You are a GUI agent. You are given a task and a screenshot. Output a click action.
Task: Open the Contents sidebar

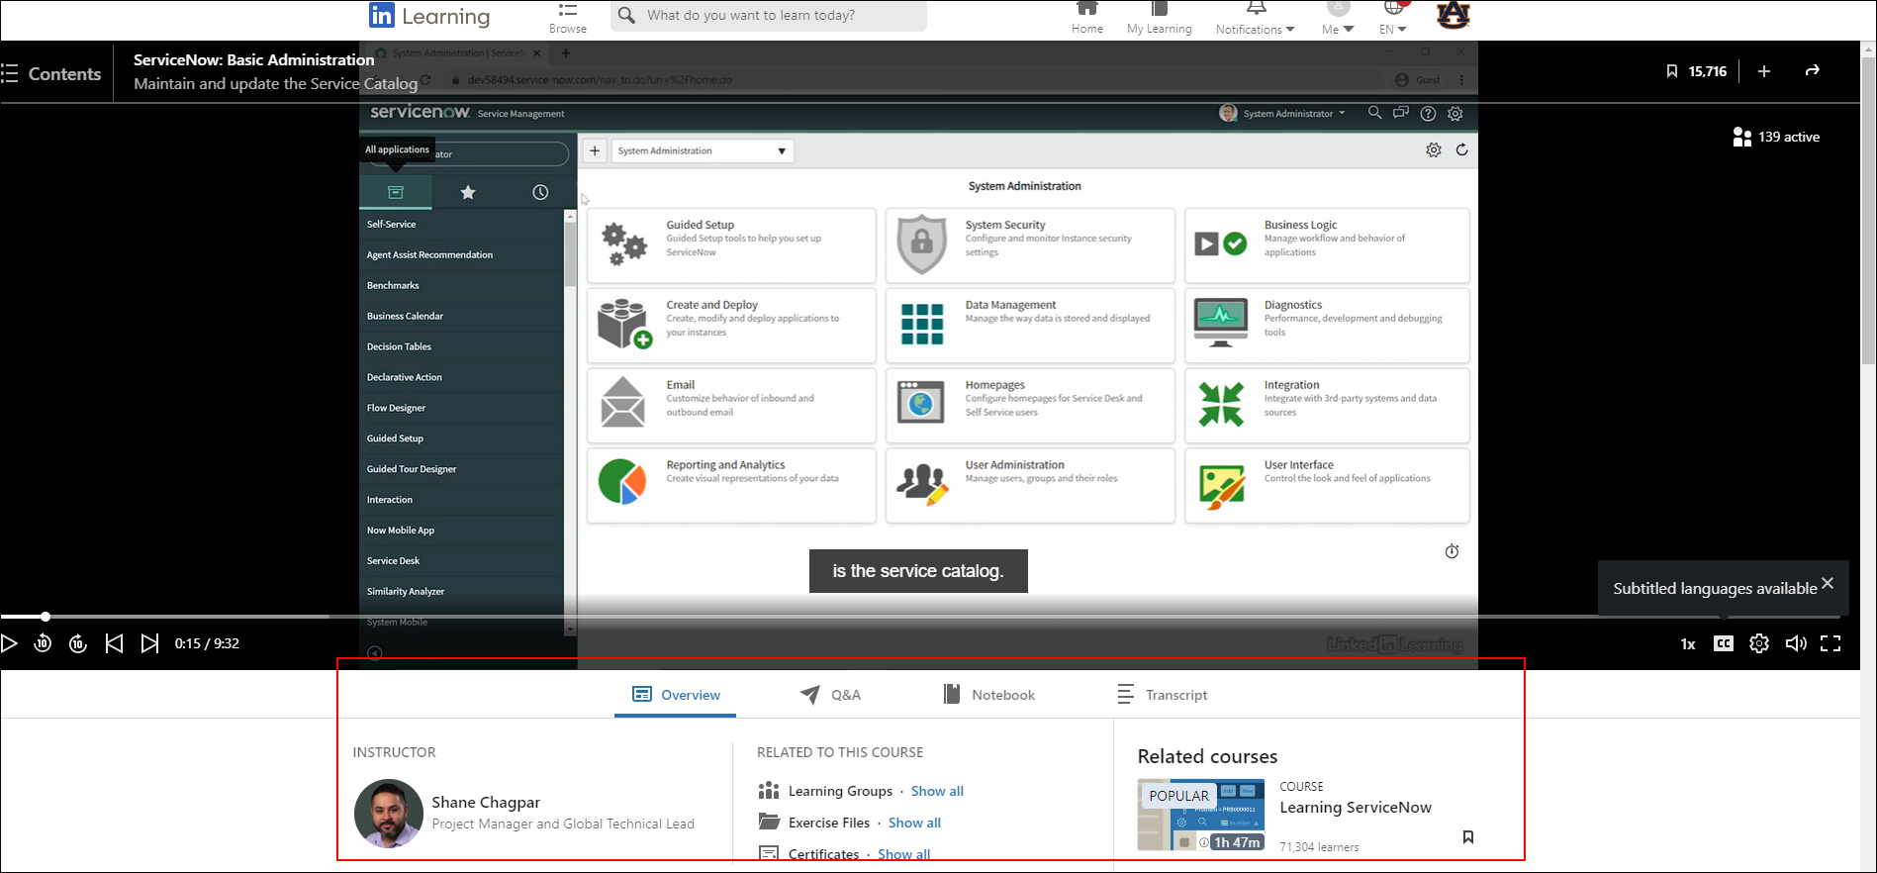point(51,74)
